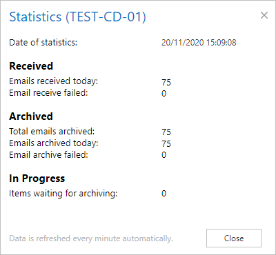Viewport: 276px width, 255px height.
Task: Click the Email receive failed label
Action: point(48,93)
